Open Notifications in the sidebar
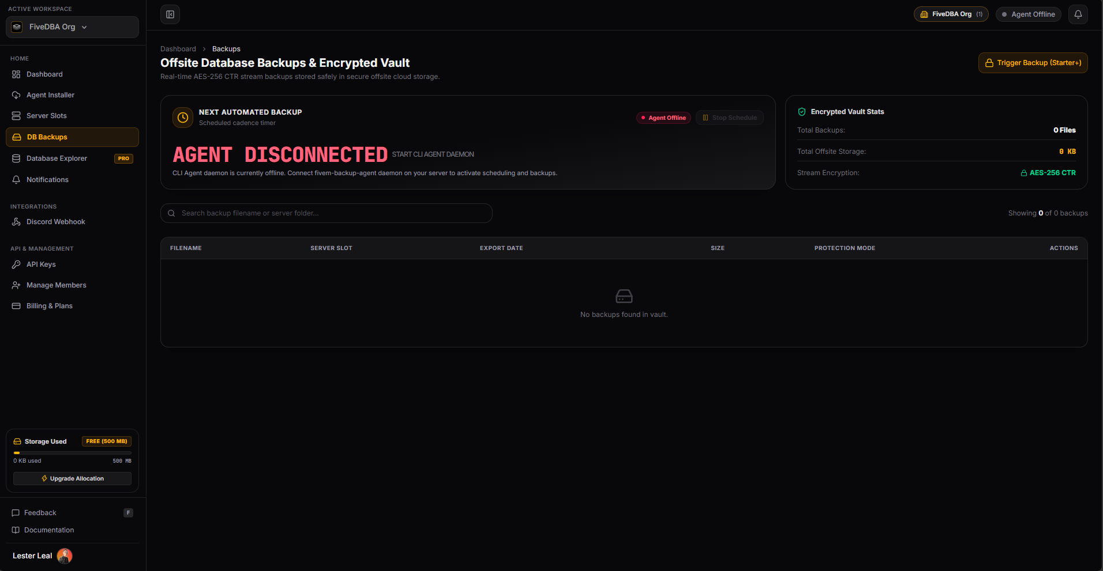This screenshot has width=1103, height=571. click(72, 180)
